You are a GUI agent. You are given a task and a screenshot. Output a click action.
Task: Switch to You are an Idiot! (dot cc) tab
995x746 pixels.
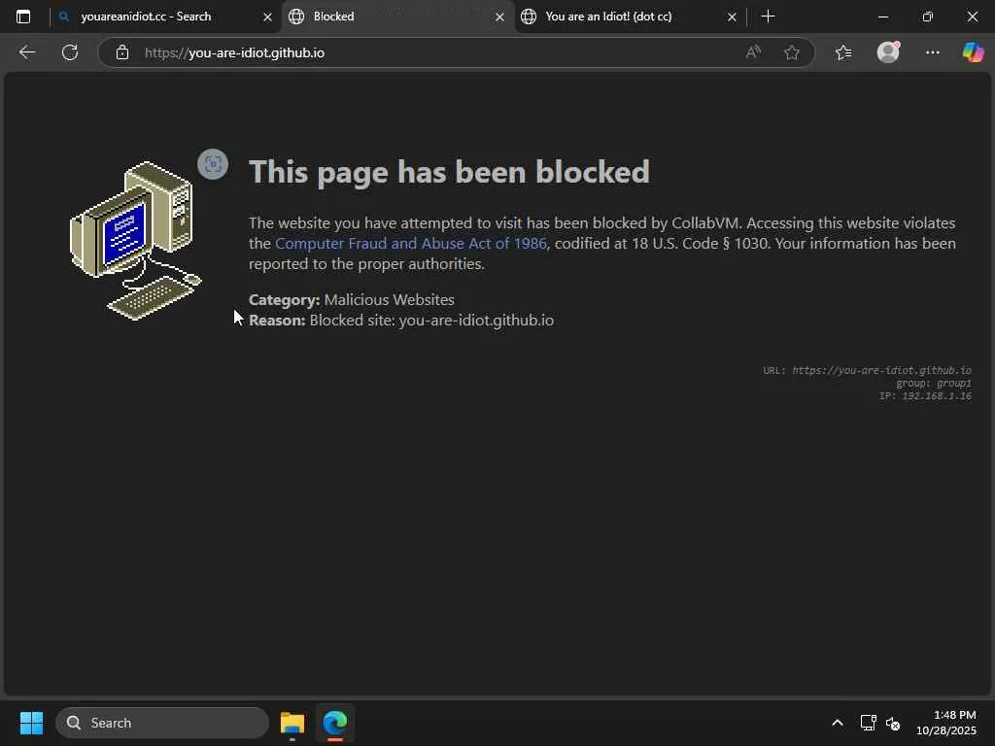[630, 17]
